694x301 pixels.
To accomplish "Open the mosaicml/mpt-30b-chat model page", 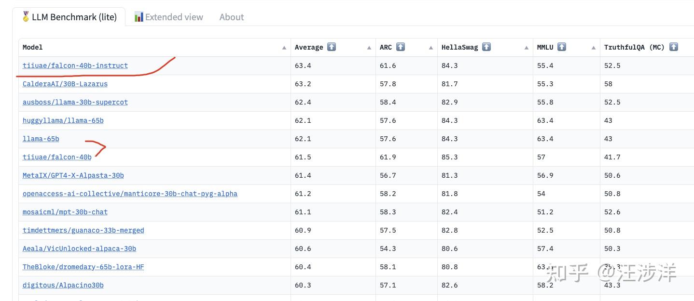I will 65,212.
